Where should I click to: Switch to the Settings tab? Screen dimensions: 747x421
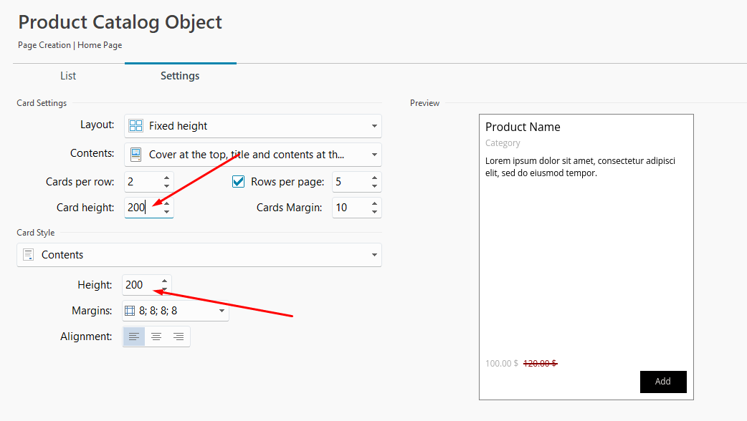click(x=180, y=76)
